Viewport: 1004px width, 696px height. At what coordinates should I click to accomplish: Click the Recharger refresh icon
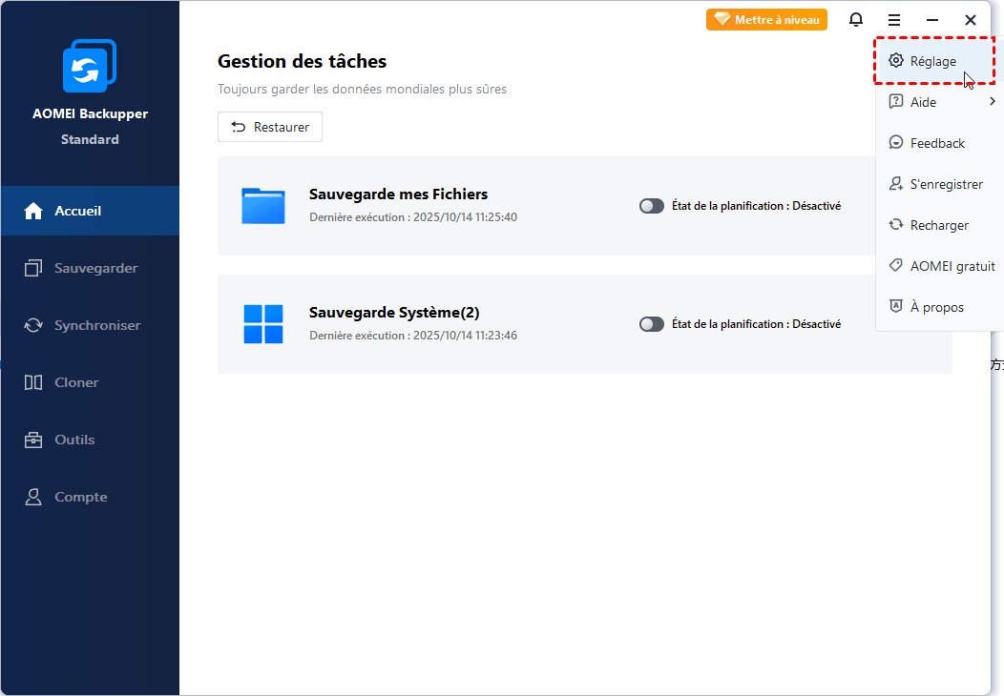click(896, 225)
